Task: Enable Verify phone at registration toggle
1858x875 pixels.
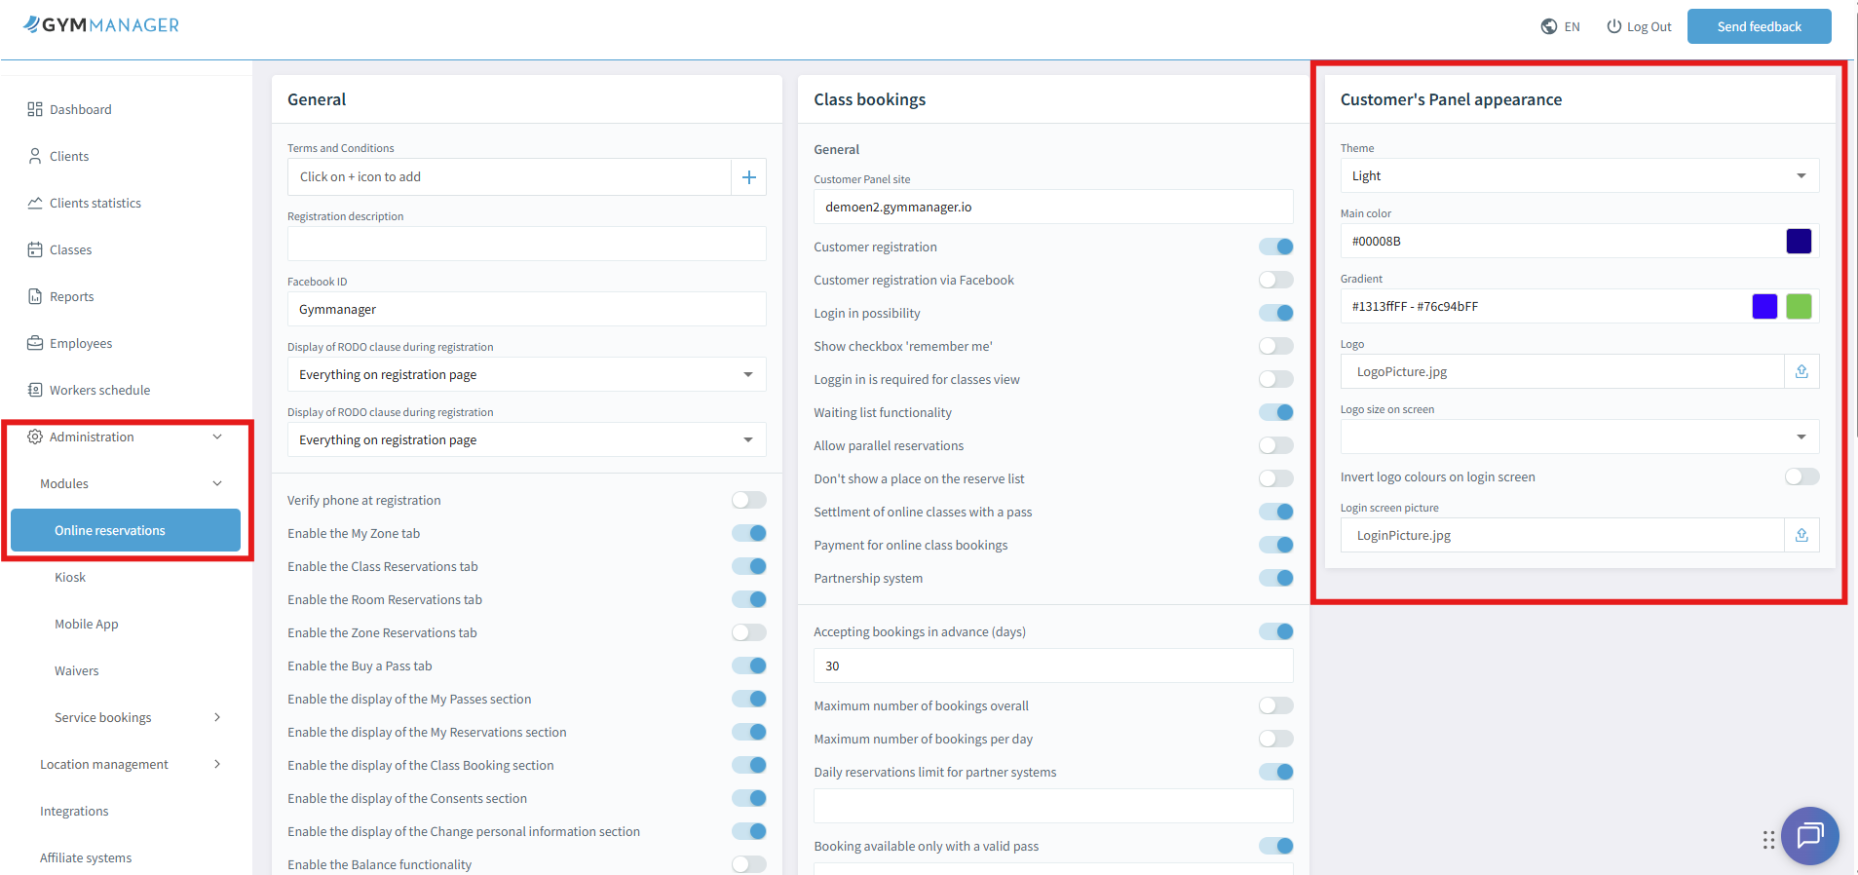Action: pos(748,500)
